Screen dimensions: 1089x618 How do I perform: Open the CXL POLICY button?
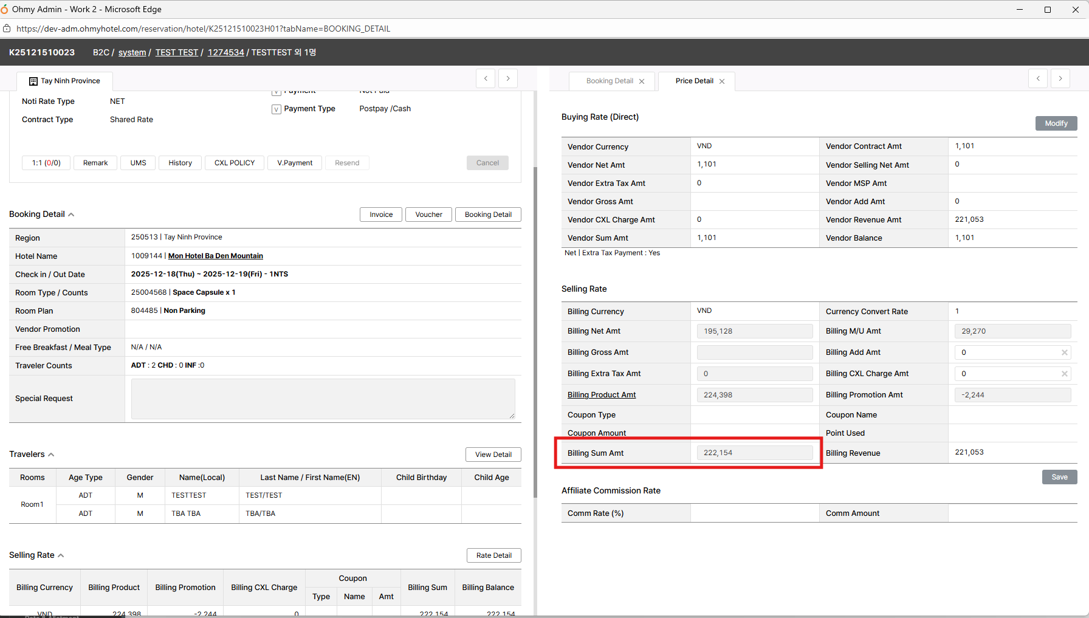point(235,163)
